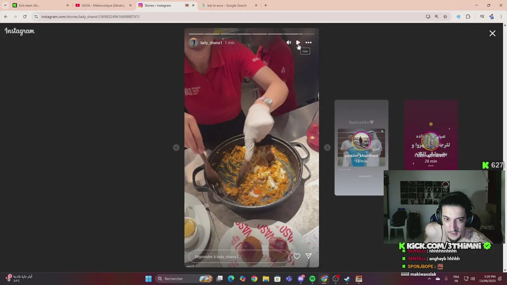Close the ASSIA Mélancolique tab
This screenshot has height=285, width=507.
pyautogui.click(x=130, y=6)
